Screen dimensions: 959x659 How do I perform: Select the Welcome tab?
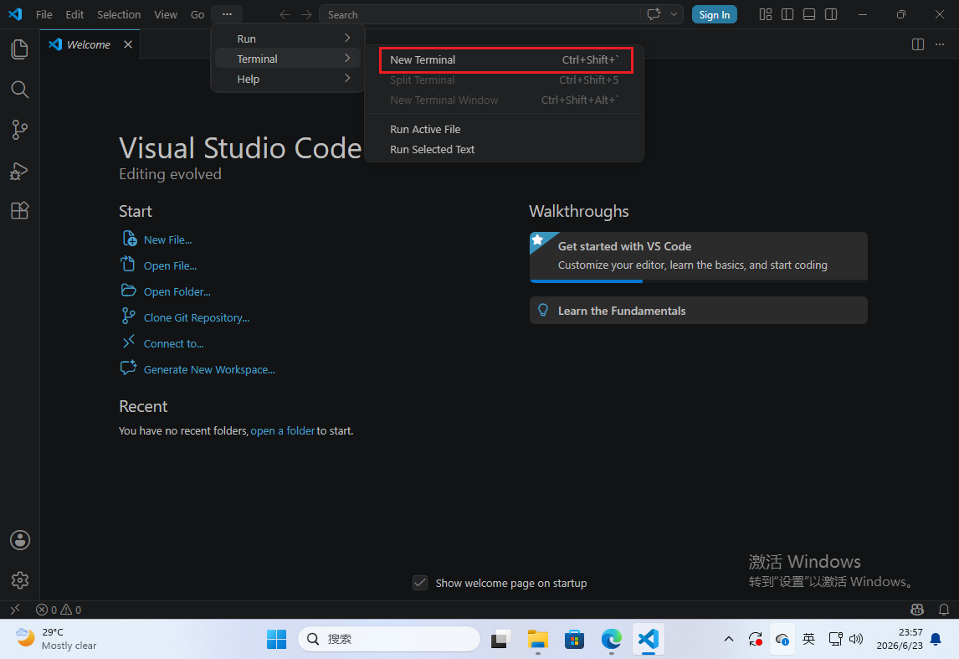[90, 44]
